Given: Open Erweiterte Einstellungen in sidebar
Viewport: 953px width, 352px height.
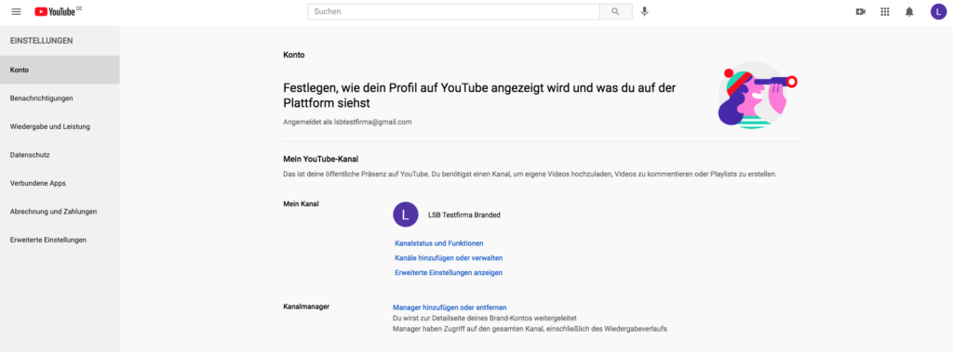Looking at the screenshot, I should (60, 240).
